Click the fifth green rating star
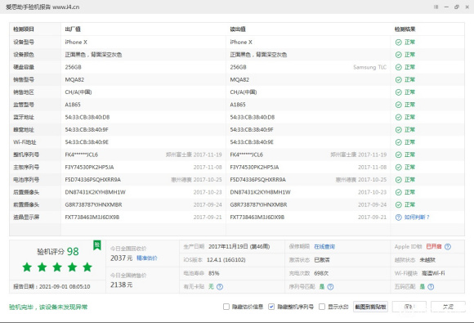Viewport: 474px width, 323px height. pyautogui.click(x=87, y=267)
